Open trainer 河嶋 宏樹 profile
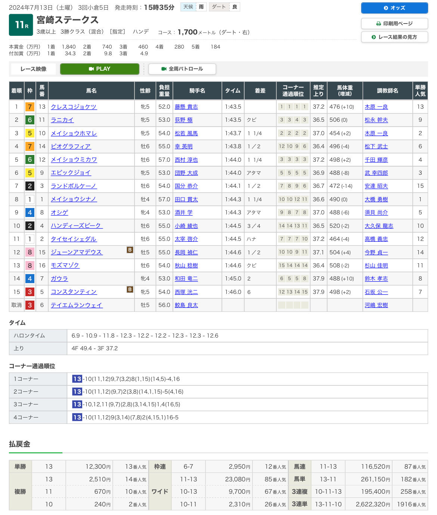Image resolution: width=437 pixels, height=515 pixels. pyautogui.click(x=376, y=305)
